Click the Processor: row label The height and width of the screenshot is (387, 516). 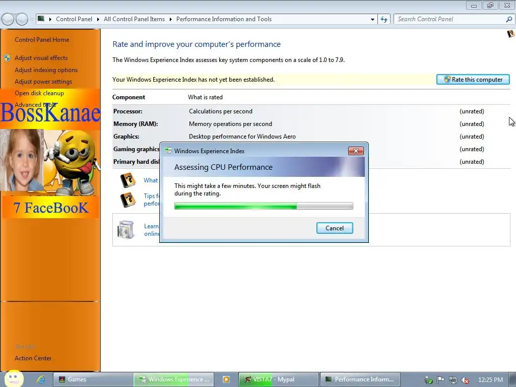pos(127,111)
